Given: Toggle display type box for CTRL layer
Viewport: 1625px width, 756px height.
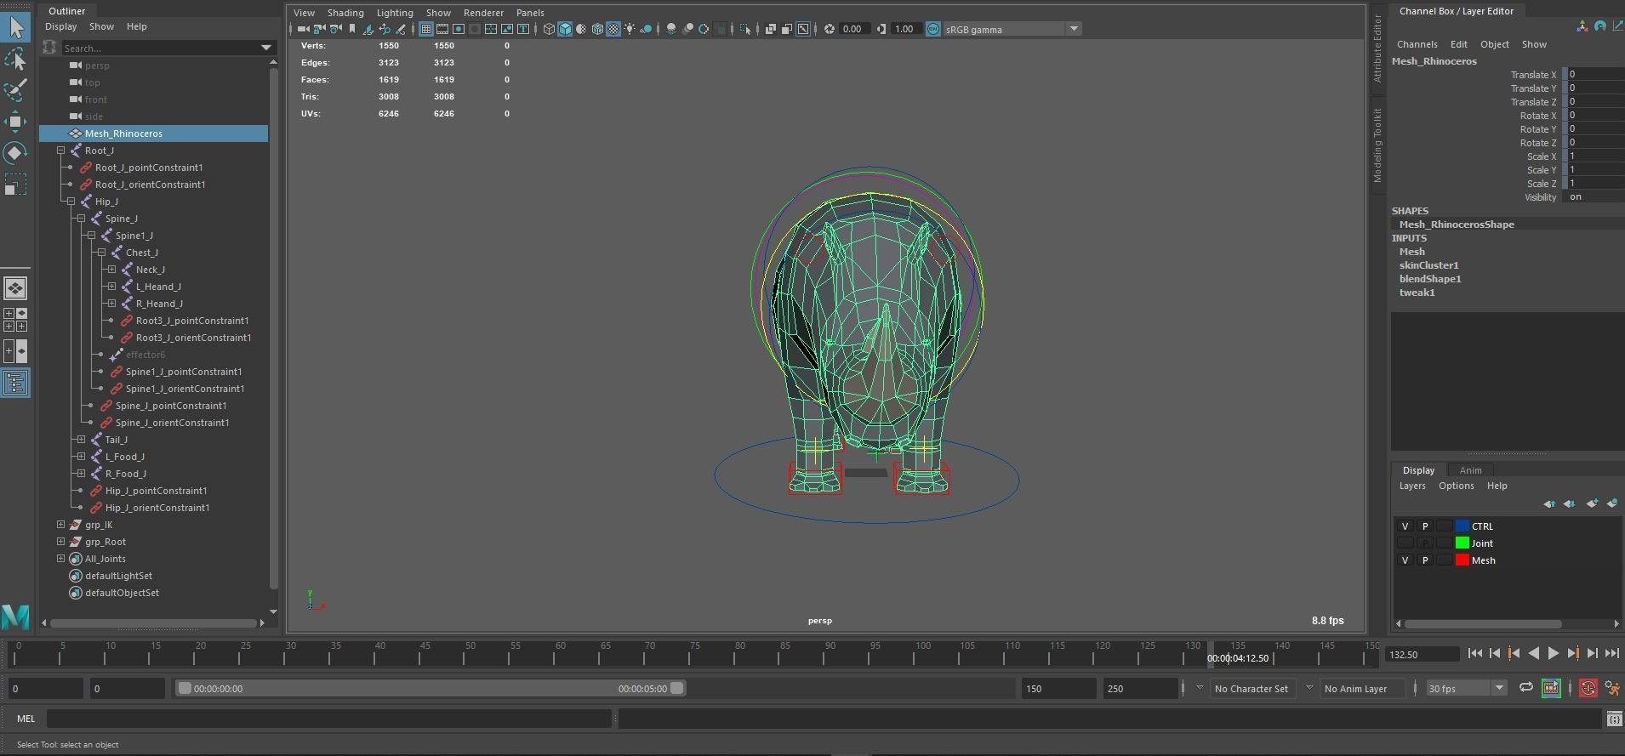Looking at the screenshot, I should (x=1444, y=526).
